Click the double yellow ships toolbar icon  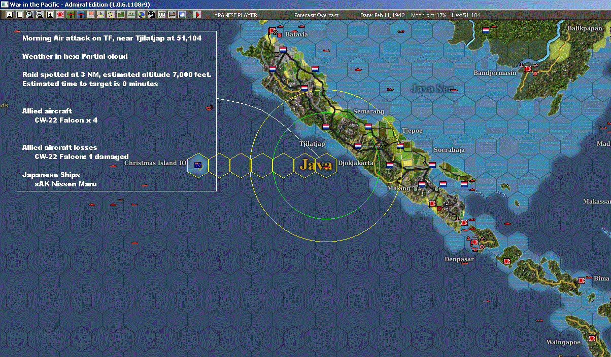click(111, 15)
